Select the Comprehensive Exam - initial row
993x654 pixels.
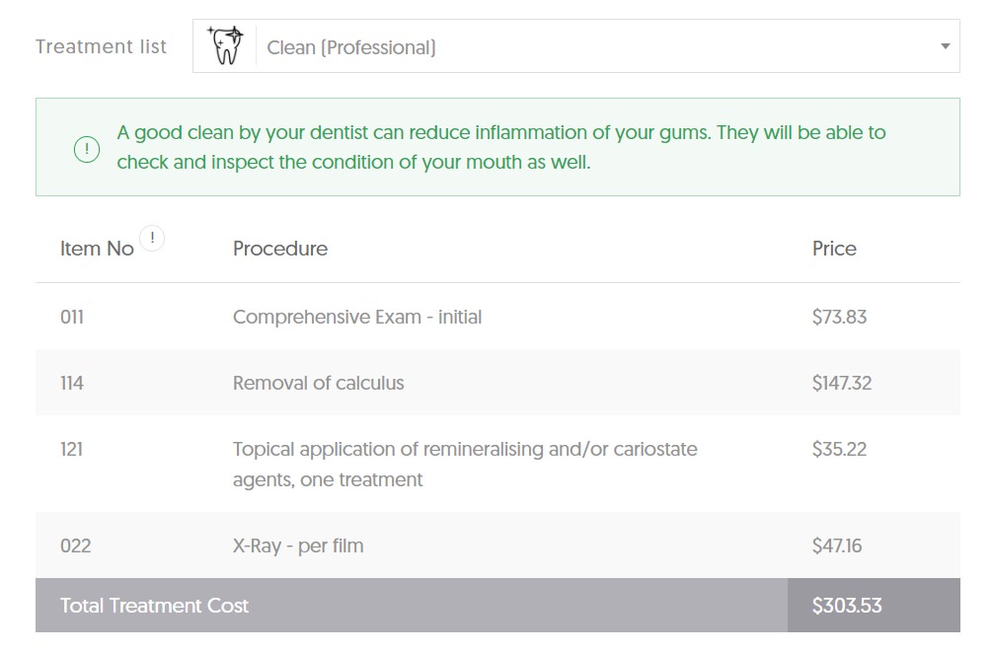coord(497,317)
